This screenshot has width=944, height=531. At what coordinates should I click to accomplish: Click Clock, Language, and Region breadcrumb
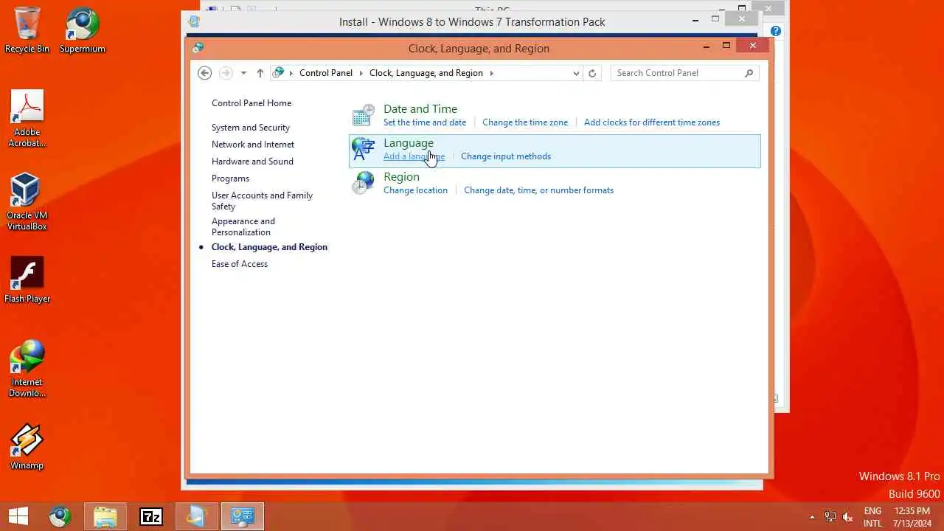[426, 73]
